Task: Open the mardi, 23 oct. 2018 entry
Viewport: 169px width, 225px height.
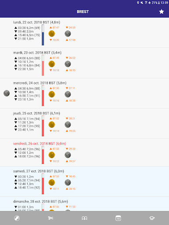Action: [84, 63]
